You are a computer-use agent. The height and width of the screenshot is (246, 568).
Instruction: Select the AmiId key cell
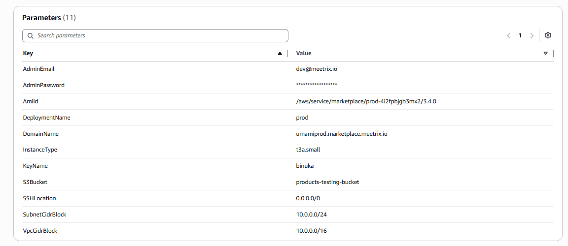tap(31, 101)
